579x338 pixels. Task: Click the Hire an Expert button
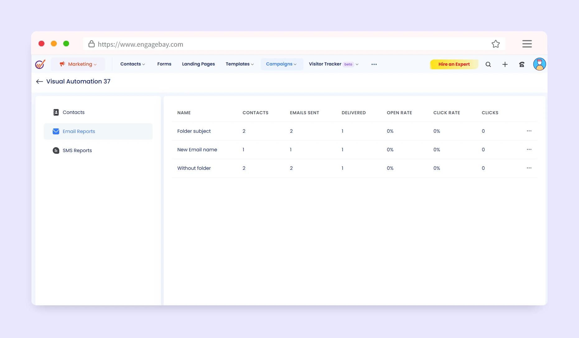(x=454, y=64)
